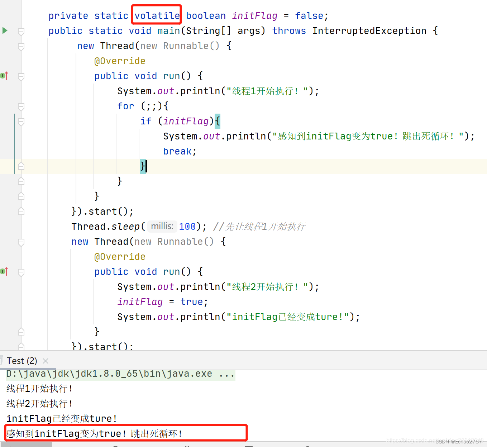Click console output line initFlag已经变成ture!
This screenshot has height=447, width=487.
[x=62, y=419]
